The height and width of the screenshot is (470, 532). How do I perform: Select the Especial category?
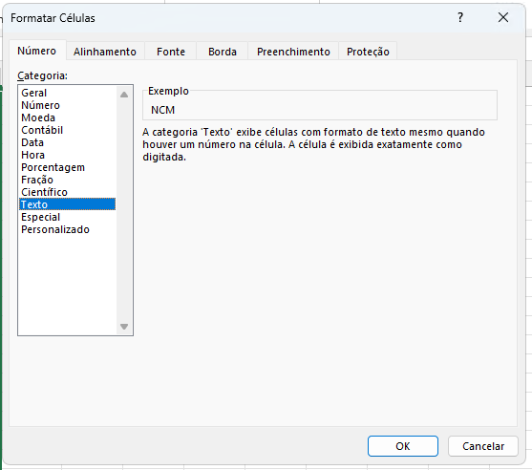point(67,217)
